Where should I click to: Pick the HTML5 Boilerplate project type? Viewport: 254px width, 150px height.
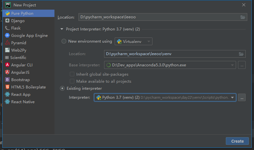coord(28,87)
